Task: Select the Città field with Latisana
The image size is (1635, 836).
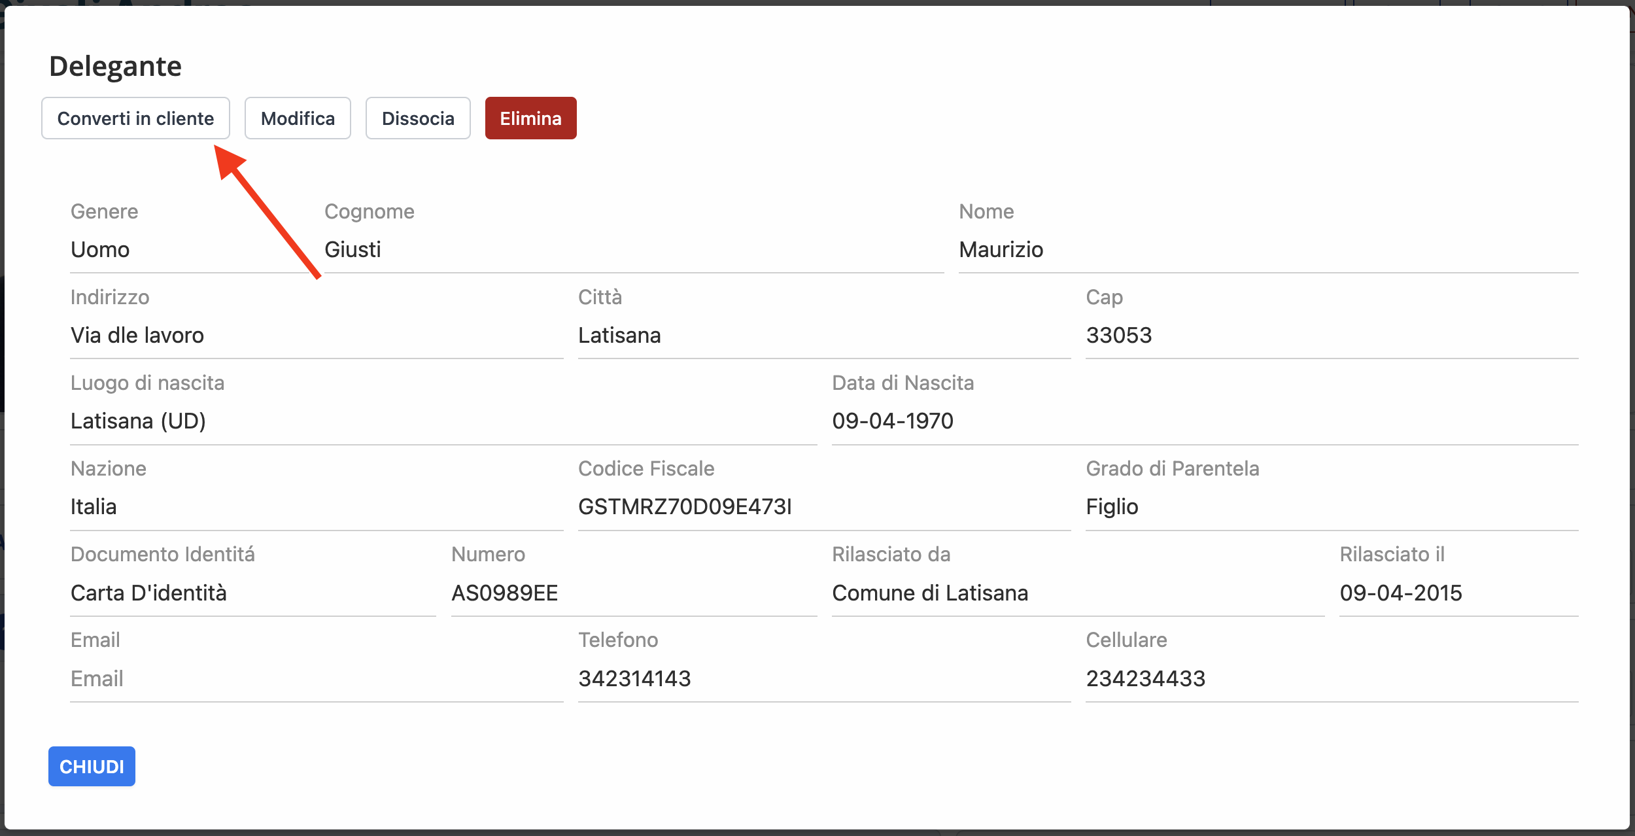Action: (823, 336)
